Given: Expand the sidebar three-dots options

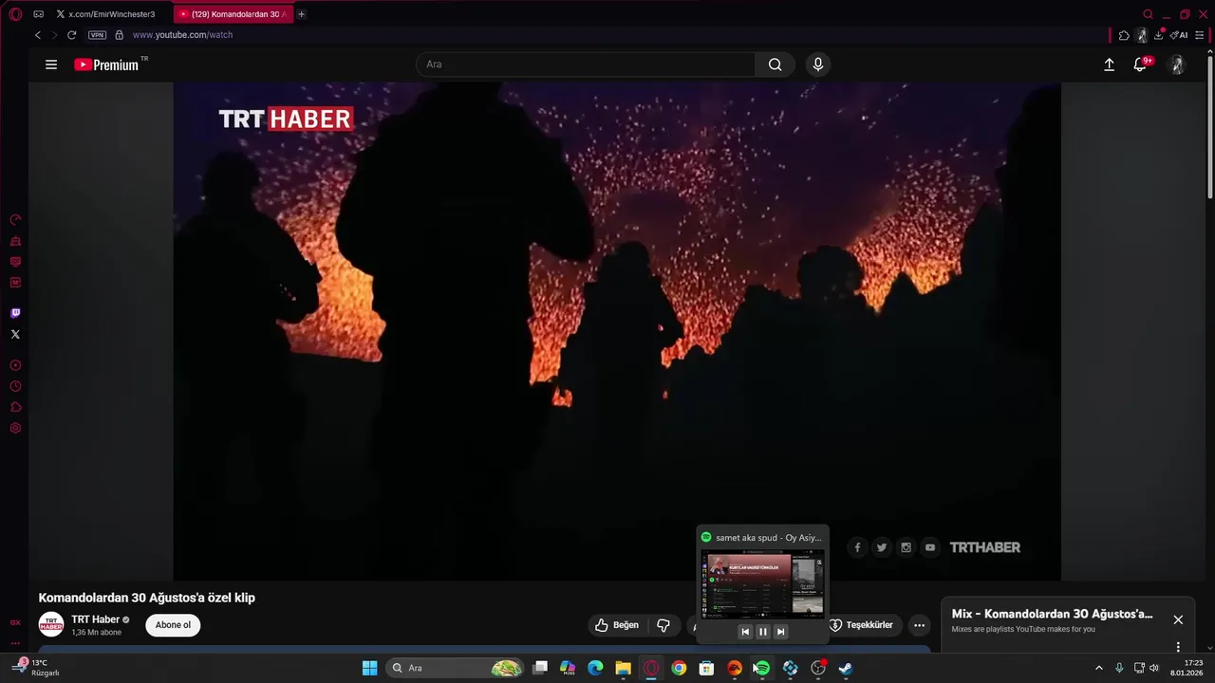Looking at the screenshot, I should 15,642.
